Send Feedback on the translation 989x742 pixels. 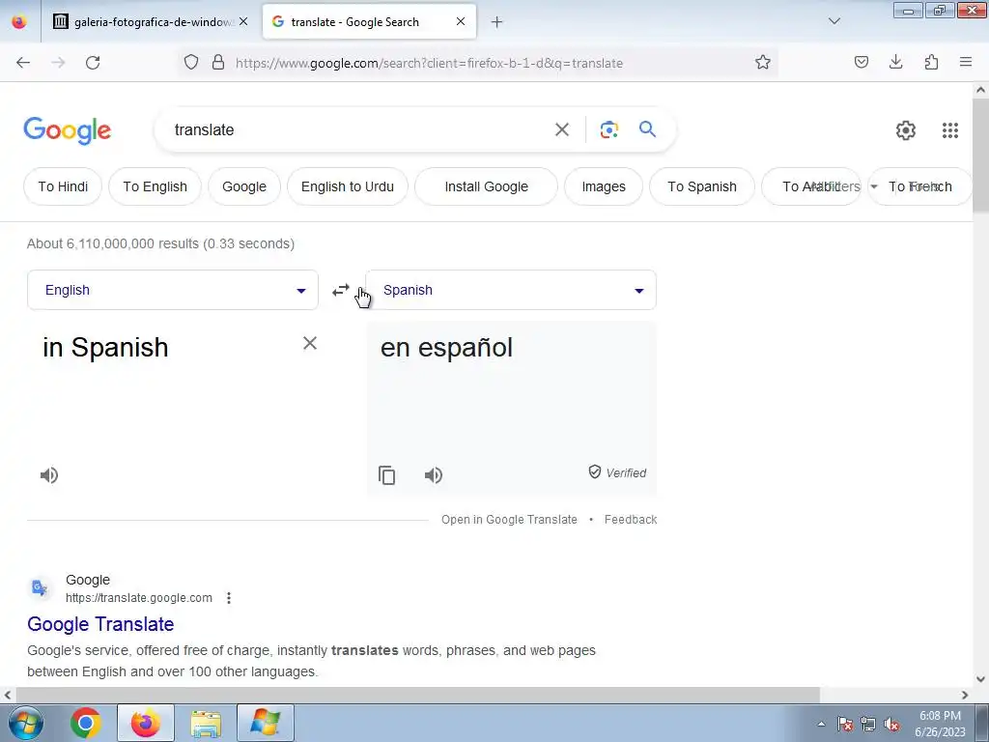coord(631,520)
